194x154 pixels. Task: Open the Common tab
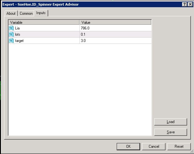26,13
